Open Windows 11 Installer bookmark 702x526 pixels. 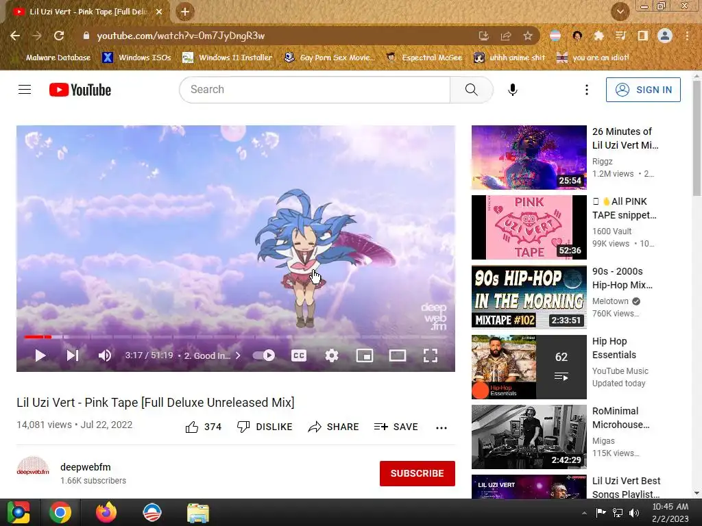coord(228,58)
